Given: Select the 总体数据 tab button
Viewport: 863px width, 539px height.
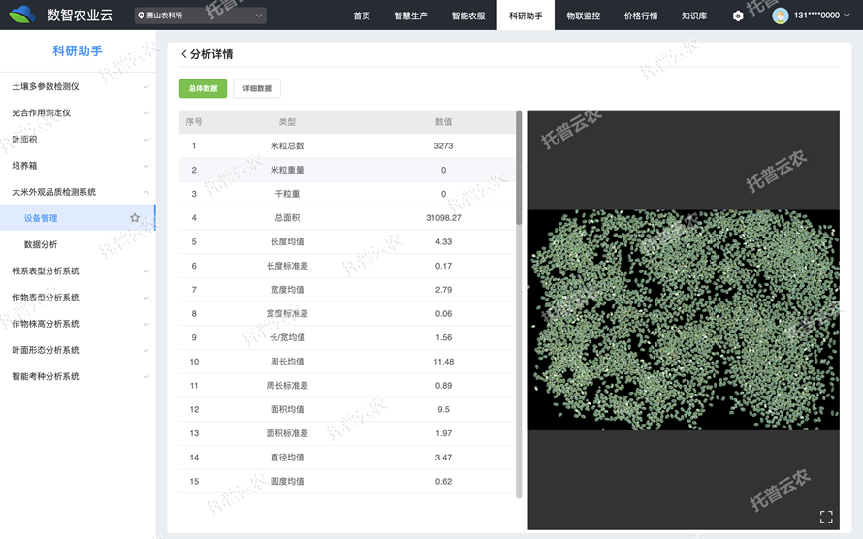Looking at the screenshot, I should [x=203, y=88].
